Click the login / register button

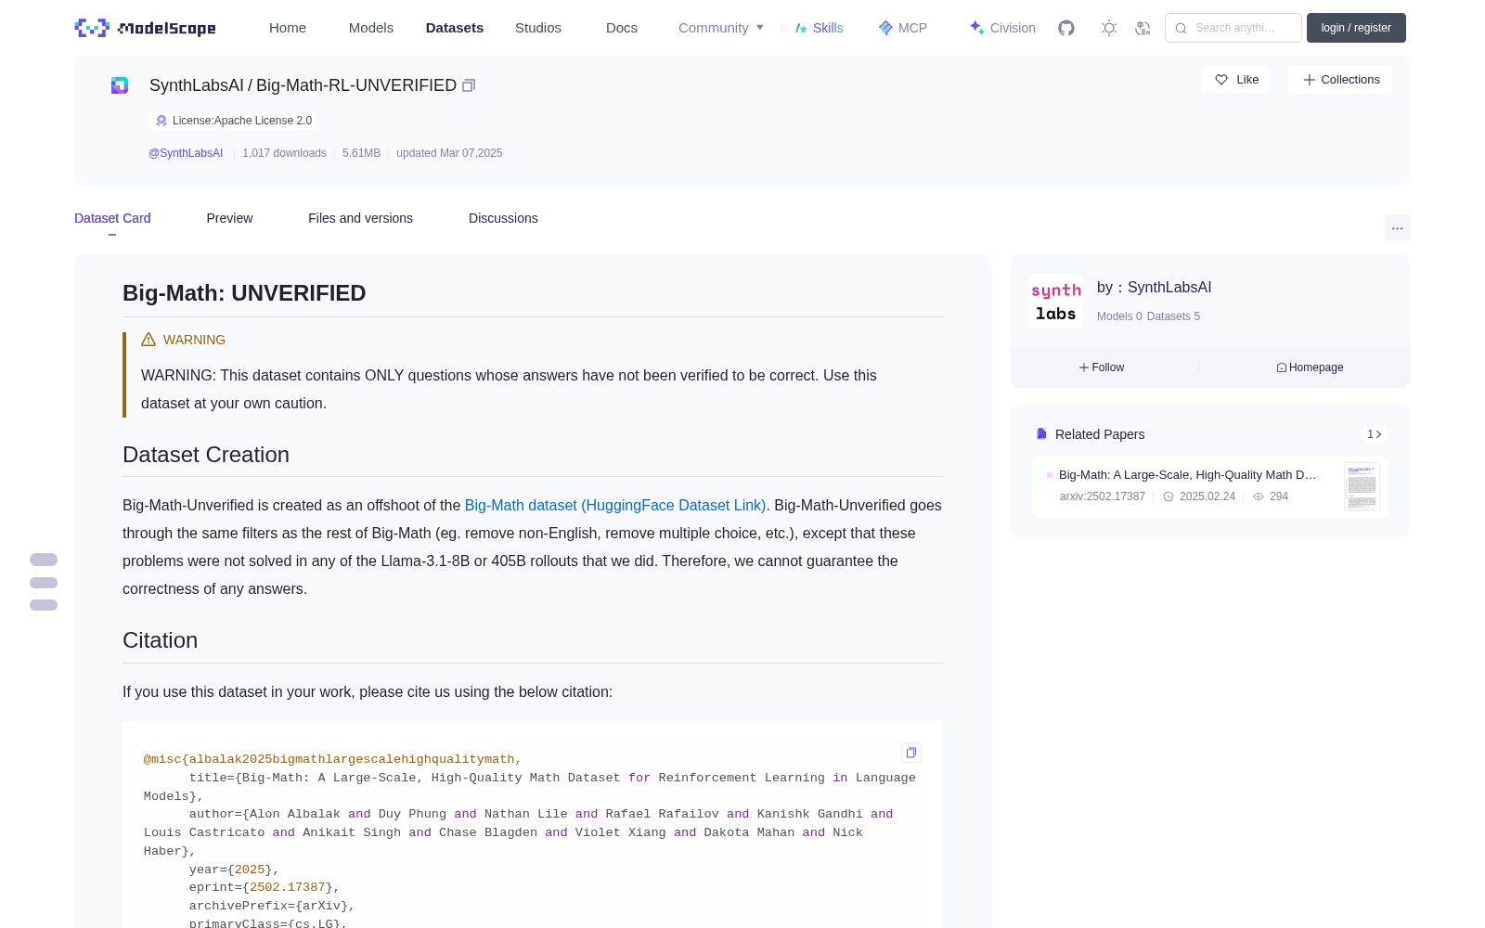coord(1356,28)
